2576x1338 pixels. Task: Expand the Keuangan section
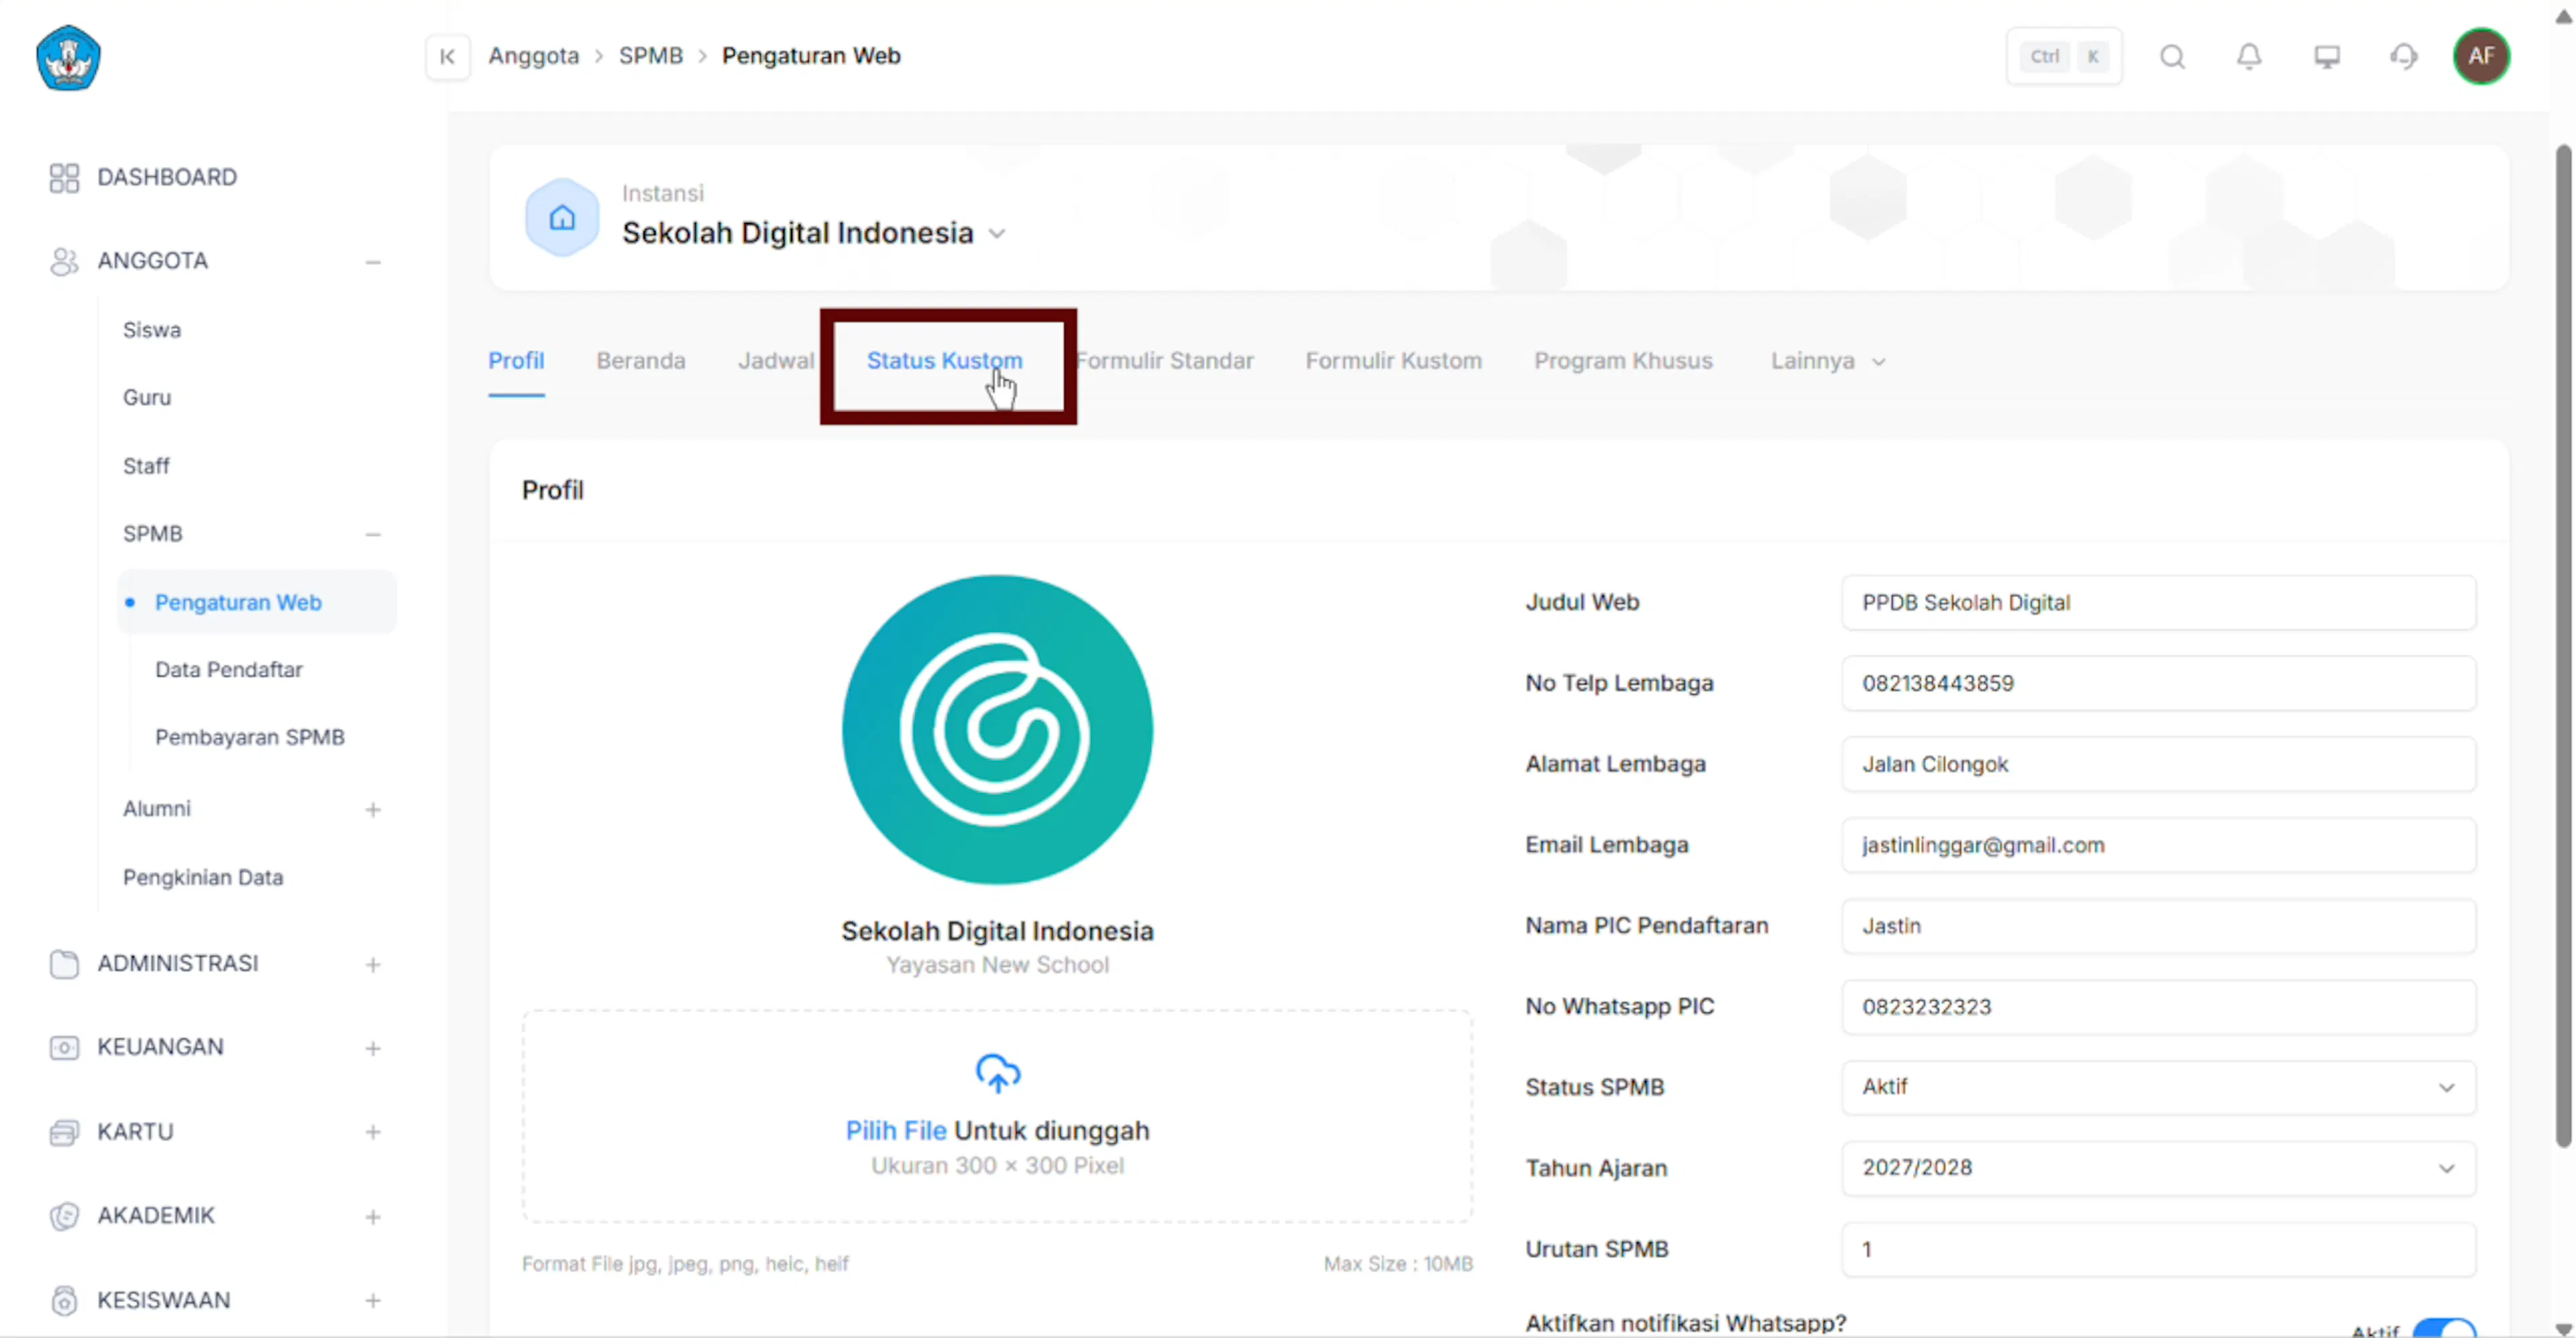pyautogui.click(x=373, y=1049)
